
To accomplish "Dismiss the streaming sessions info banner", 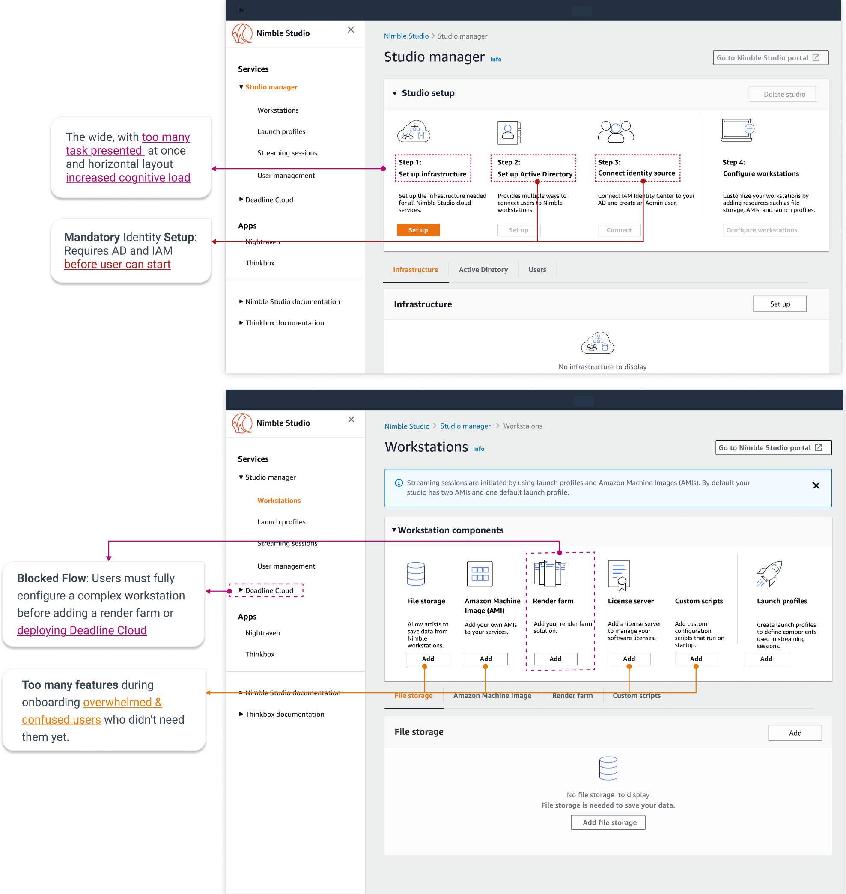I will pyautogui.click(x=815, y=486).
